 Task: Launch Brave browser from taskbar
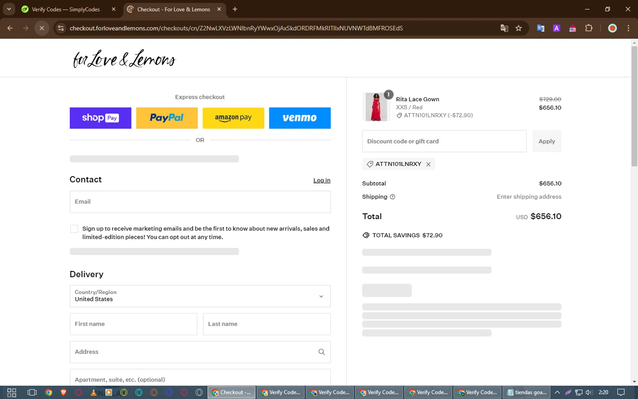pos(63,392)
